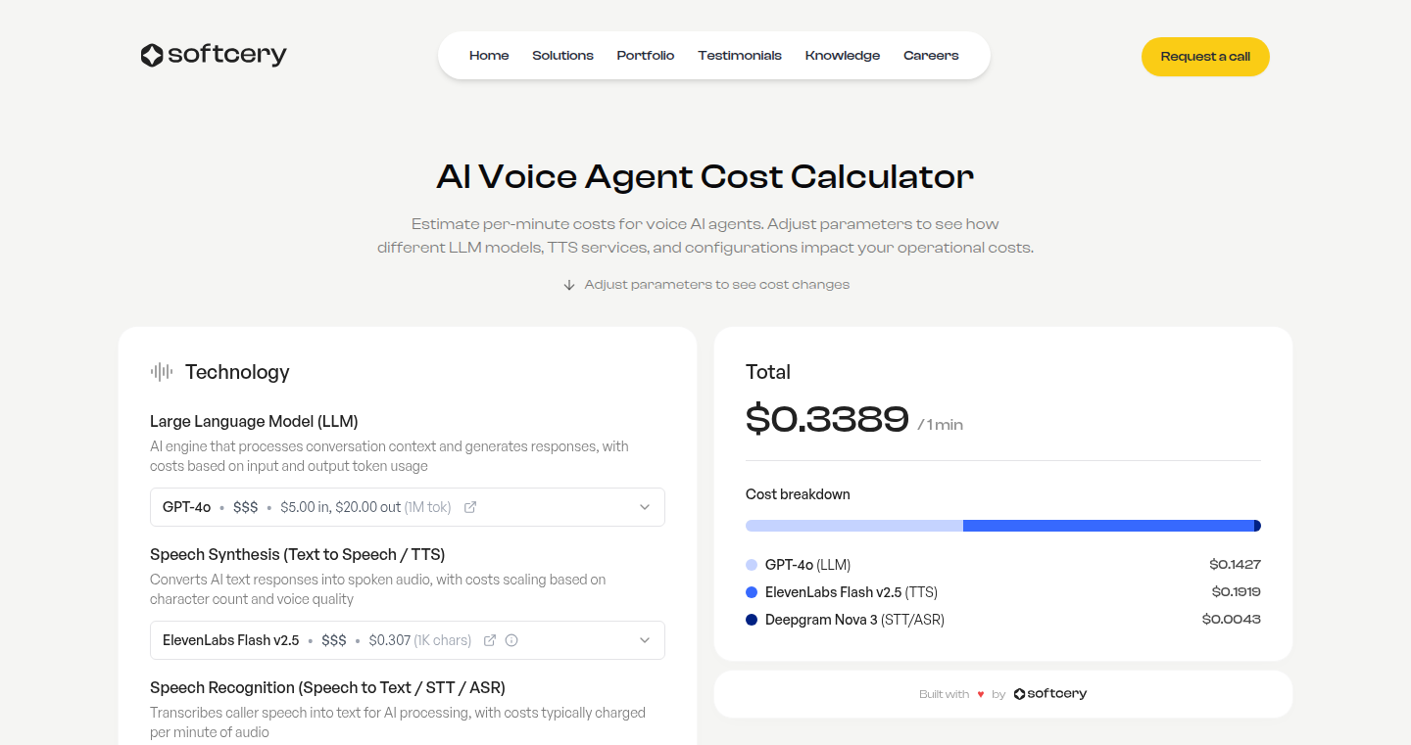
Task: Open external pricing link icon for GPT-4o
Action: [470, 507]
